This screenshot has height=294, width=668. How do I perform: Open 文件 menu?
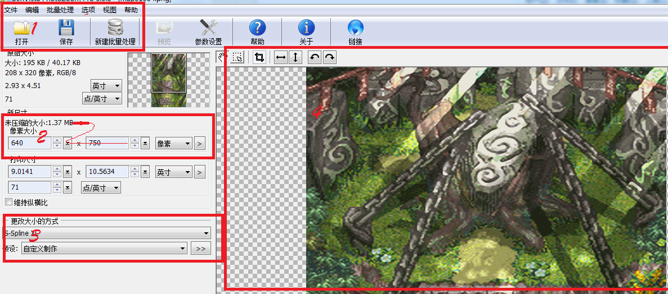click(11, 10)
